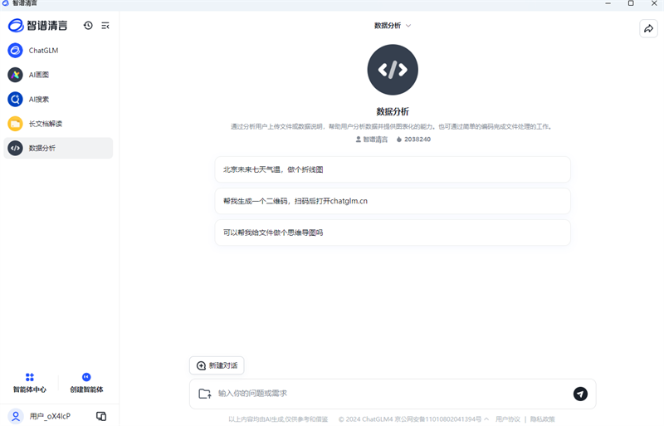This screenshot has width=664, height=426.
Task: Collapse the sidebar with the fold icon
Action: coord(105,26)
